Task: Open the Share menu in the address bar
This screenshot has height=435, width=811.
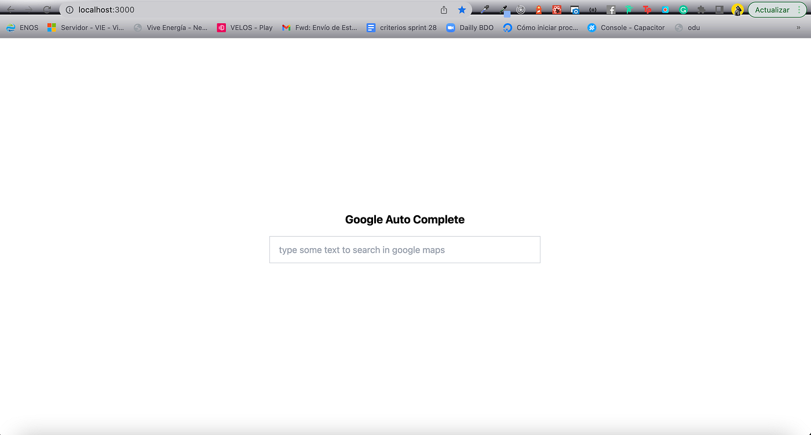Action: click(x=444, y=10)
